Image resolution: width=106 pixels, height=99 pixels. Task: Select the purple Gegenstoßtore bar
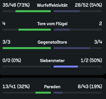pos(72,48)
